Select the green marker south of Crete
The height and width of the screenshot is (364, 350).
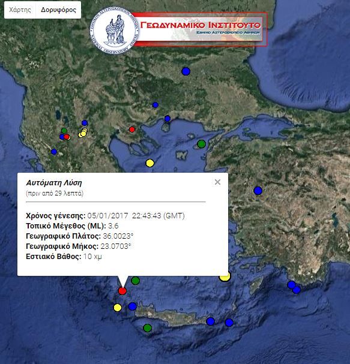pos(147,328)
